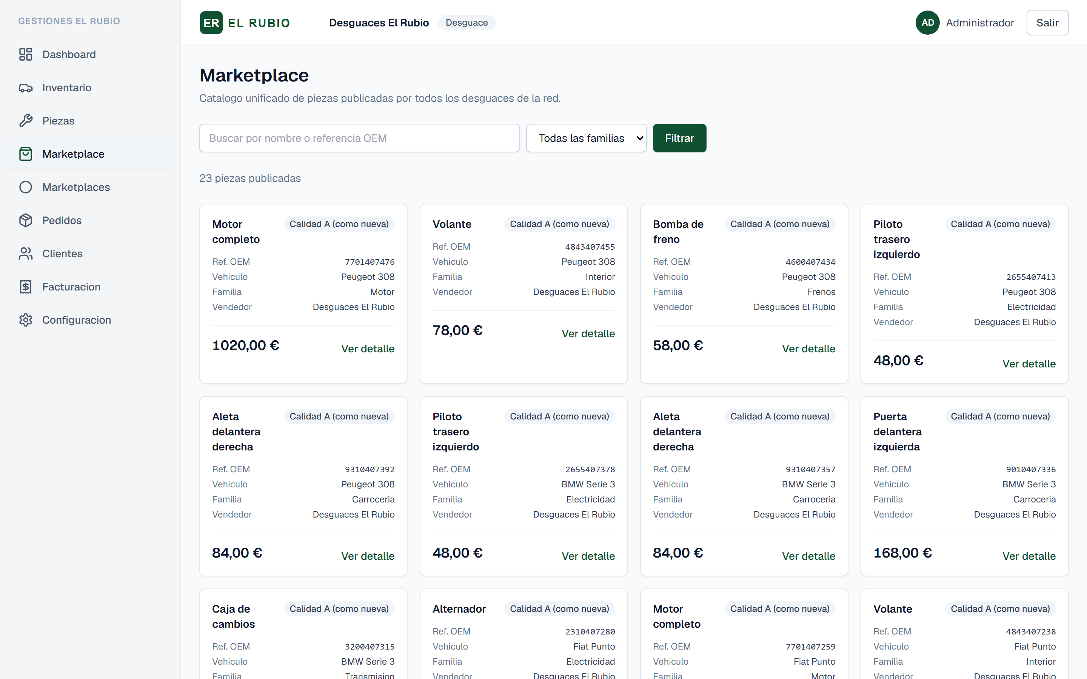1087x679 pixels.
Task: Open Ver detalle for Bomba de freno
Action: [808, 349]
